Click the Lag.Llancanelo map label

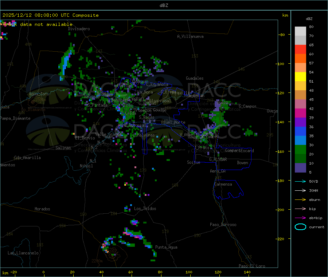tap(23, 253)
